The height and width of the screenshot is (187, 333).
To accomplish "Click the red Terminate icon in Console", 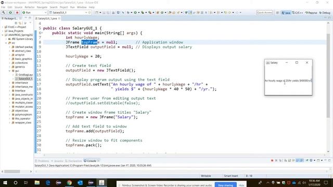I will coord(272,161).
